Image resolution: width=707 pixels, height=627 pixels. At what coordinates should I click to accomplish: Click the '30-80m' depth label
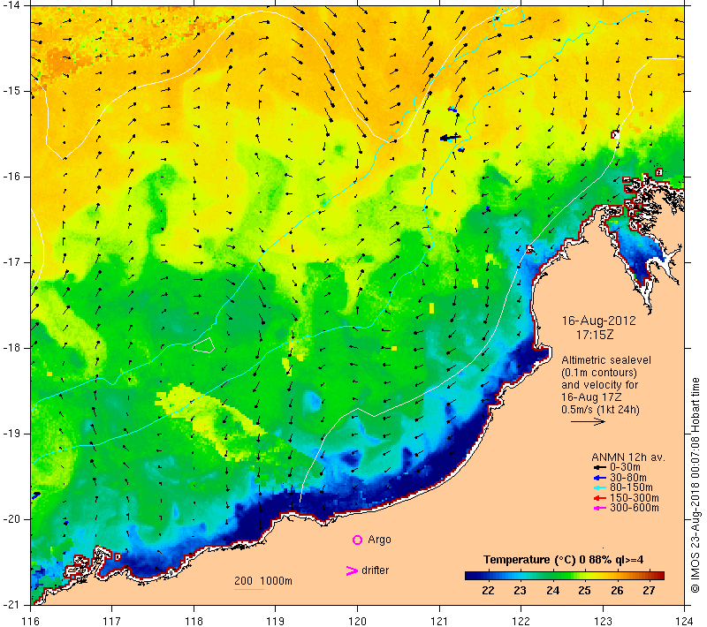click(x=628, y=478)
